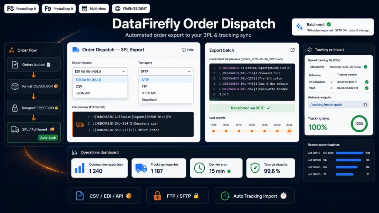This screenshot has height=213, width=379.
Task: Click the 19:00 export timeline marker
Action: click(226, 131)
